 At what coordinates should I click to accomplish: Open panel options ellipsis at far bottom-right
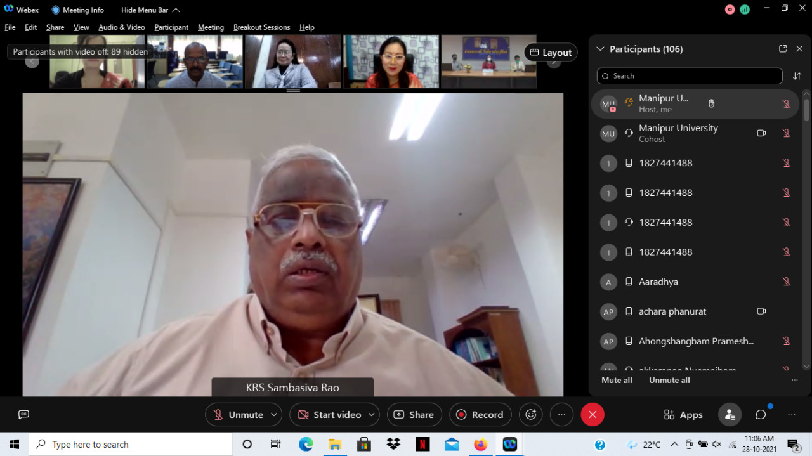[x=791, y=414]
